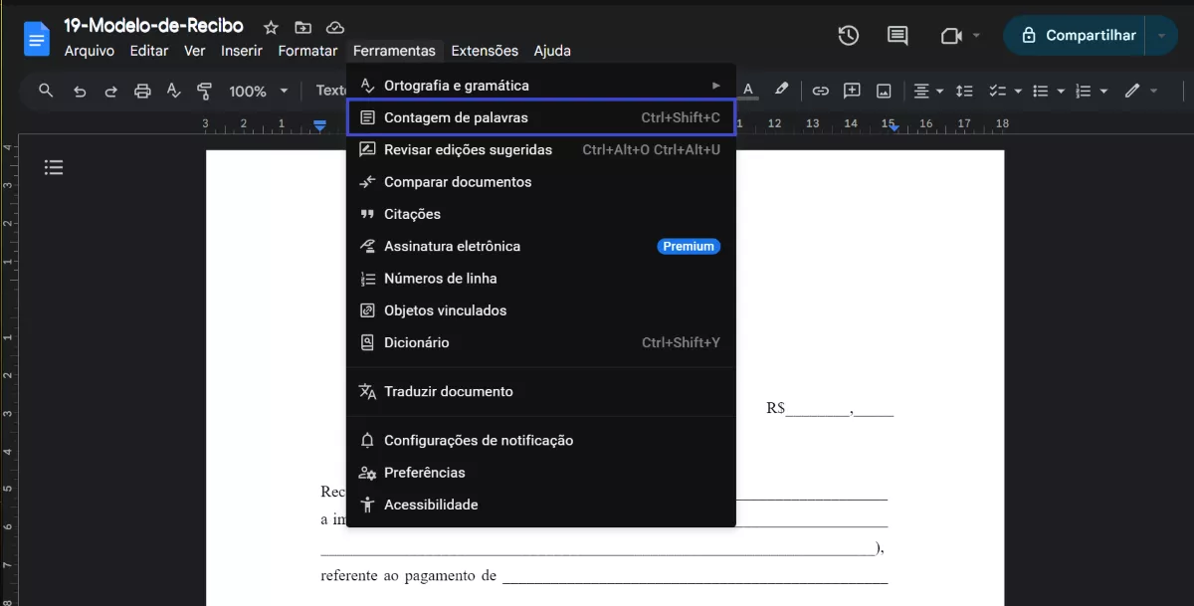Insert a link
1194x606 pixels.
coord(820,91)
